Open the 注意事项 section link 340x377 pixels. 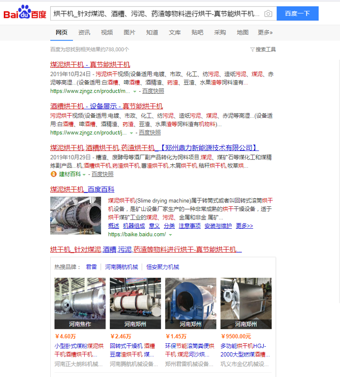(x=189, y=226)
